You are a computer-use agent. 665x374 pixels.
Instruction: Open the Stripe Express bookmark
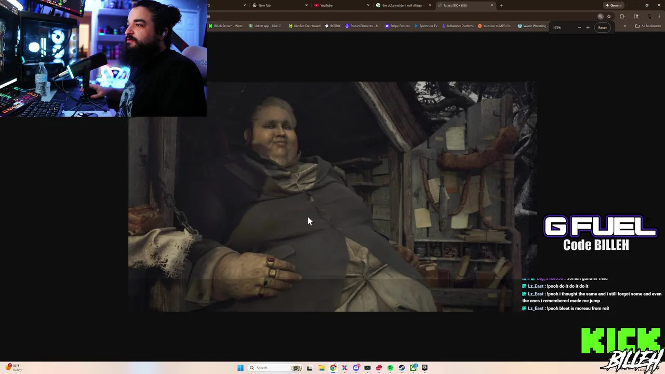click(x=397, y=26)
